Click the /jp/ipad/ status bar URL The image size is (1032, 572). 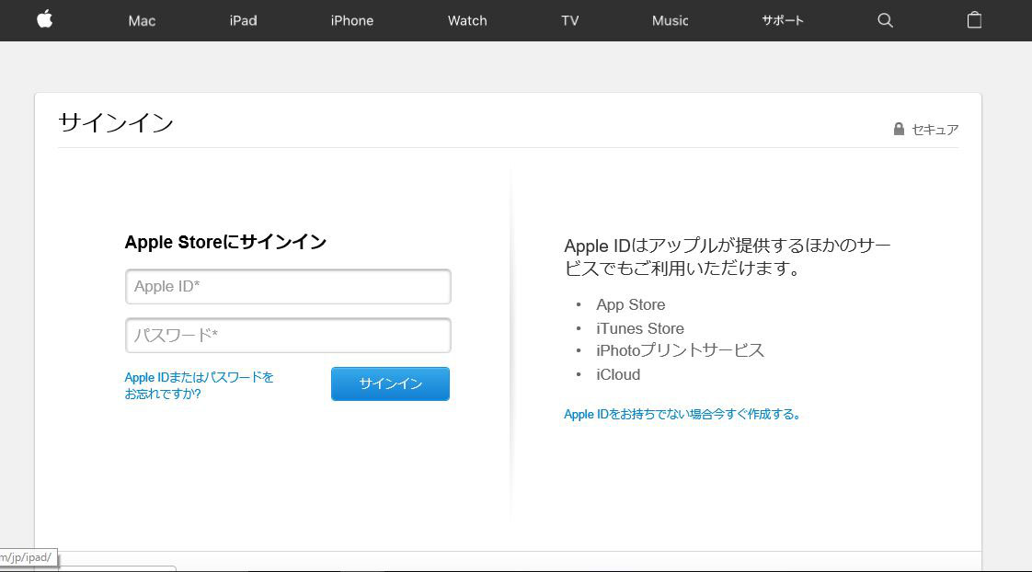point(27,557)
